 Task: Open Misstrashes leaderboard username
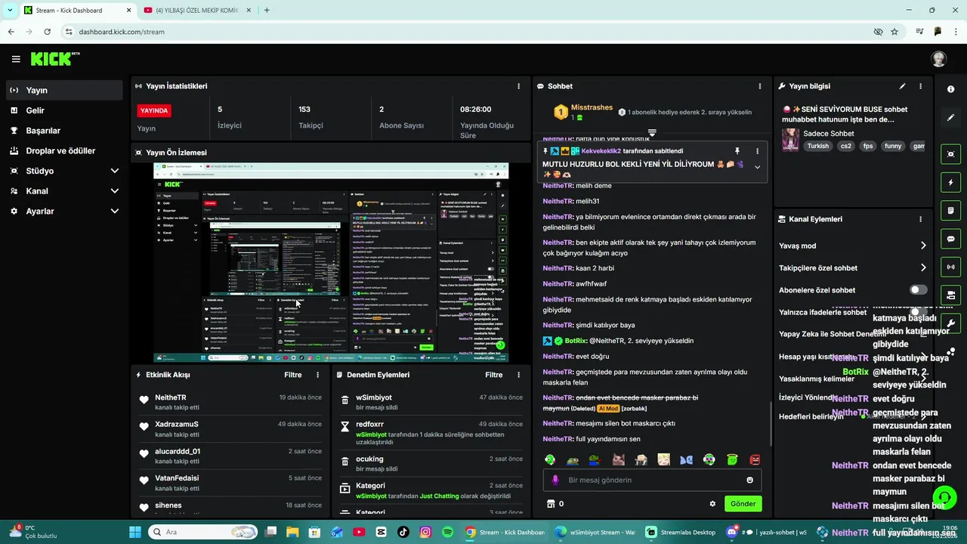click(592, 107)
